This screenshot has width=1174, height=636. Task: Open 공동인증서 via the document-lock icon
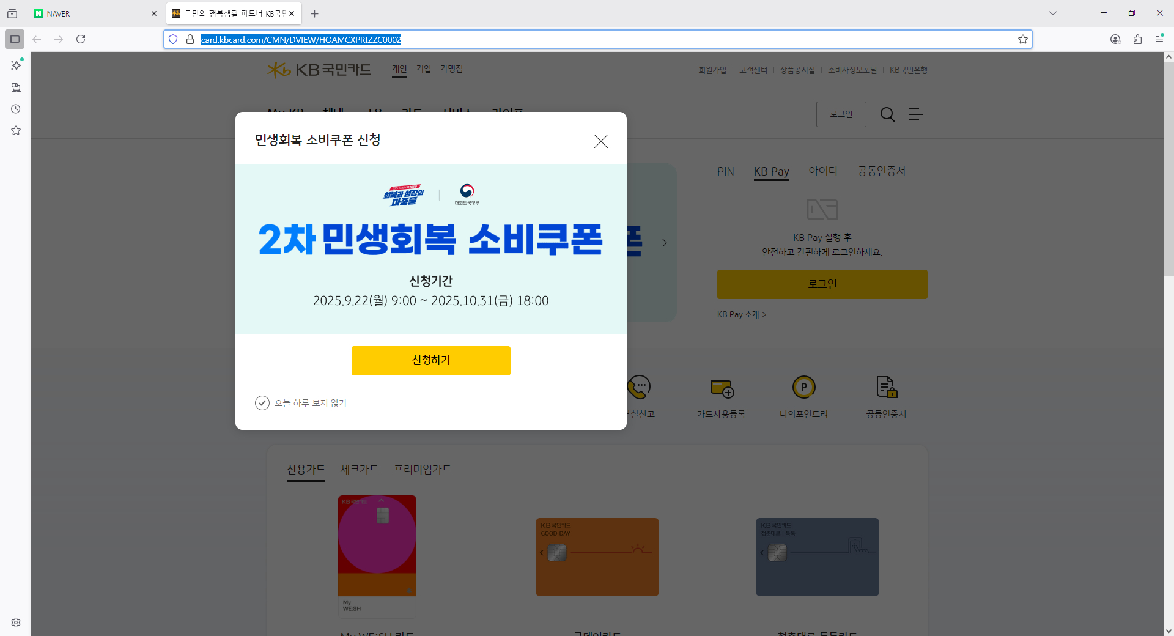[x=885, y=387]
